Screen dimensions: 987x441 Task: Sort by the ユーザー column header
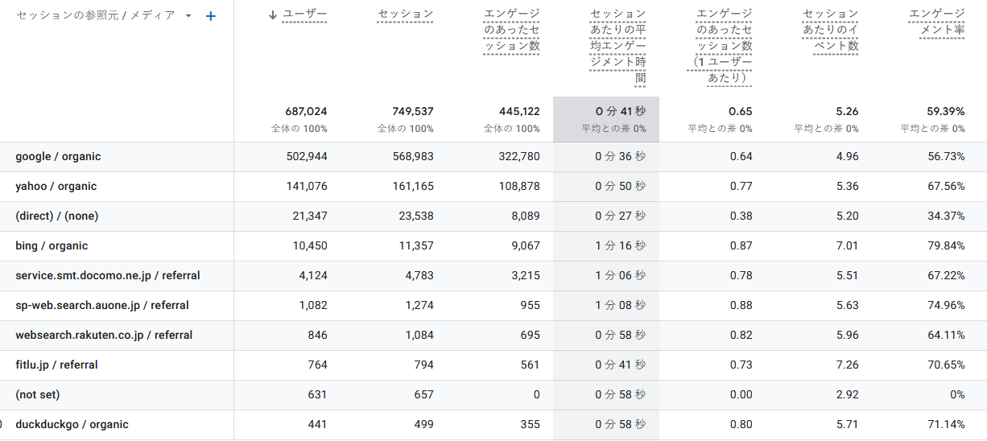click(x=304, y=14)
